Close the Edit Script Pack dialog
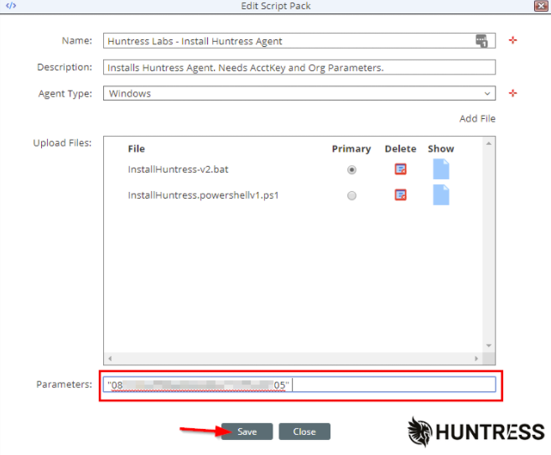The width and height of the screenshot is (551, 455). (x=541, y=6)
